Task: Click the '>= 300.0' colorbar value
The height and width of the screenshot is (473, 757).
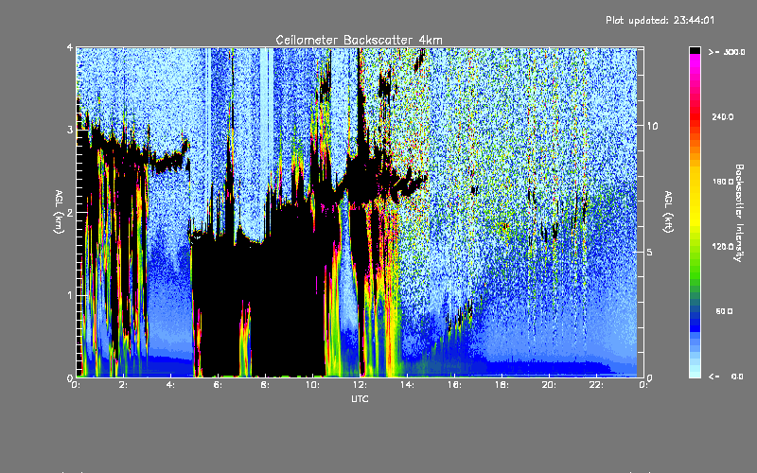Action: (x=727, y=52)
